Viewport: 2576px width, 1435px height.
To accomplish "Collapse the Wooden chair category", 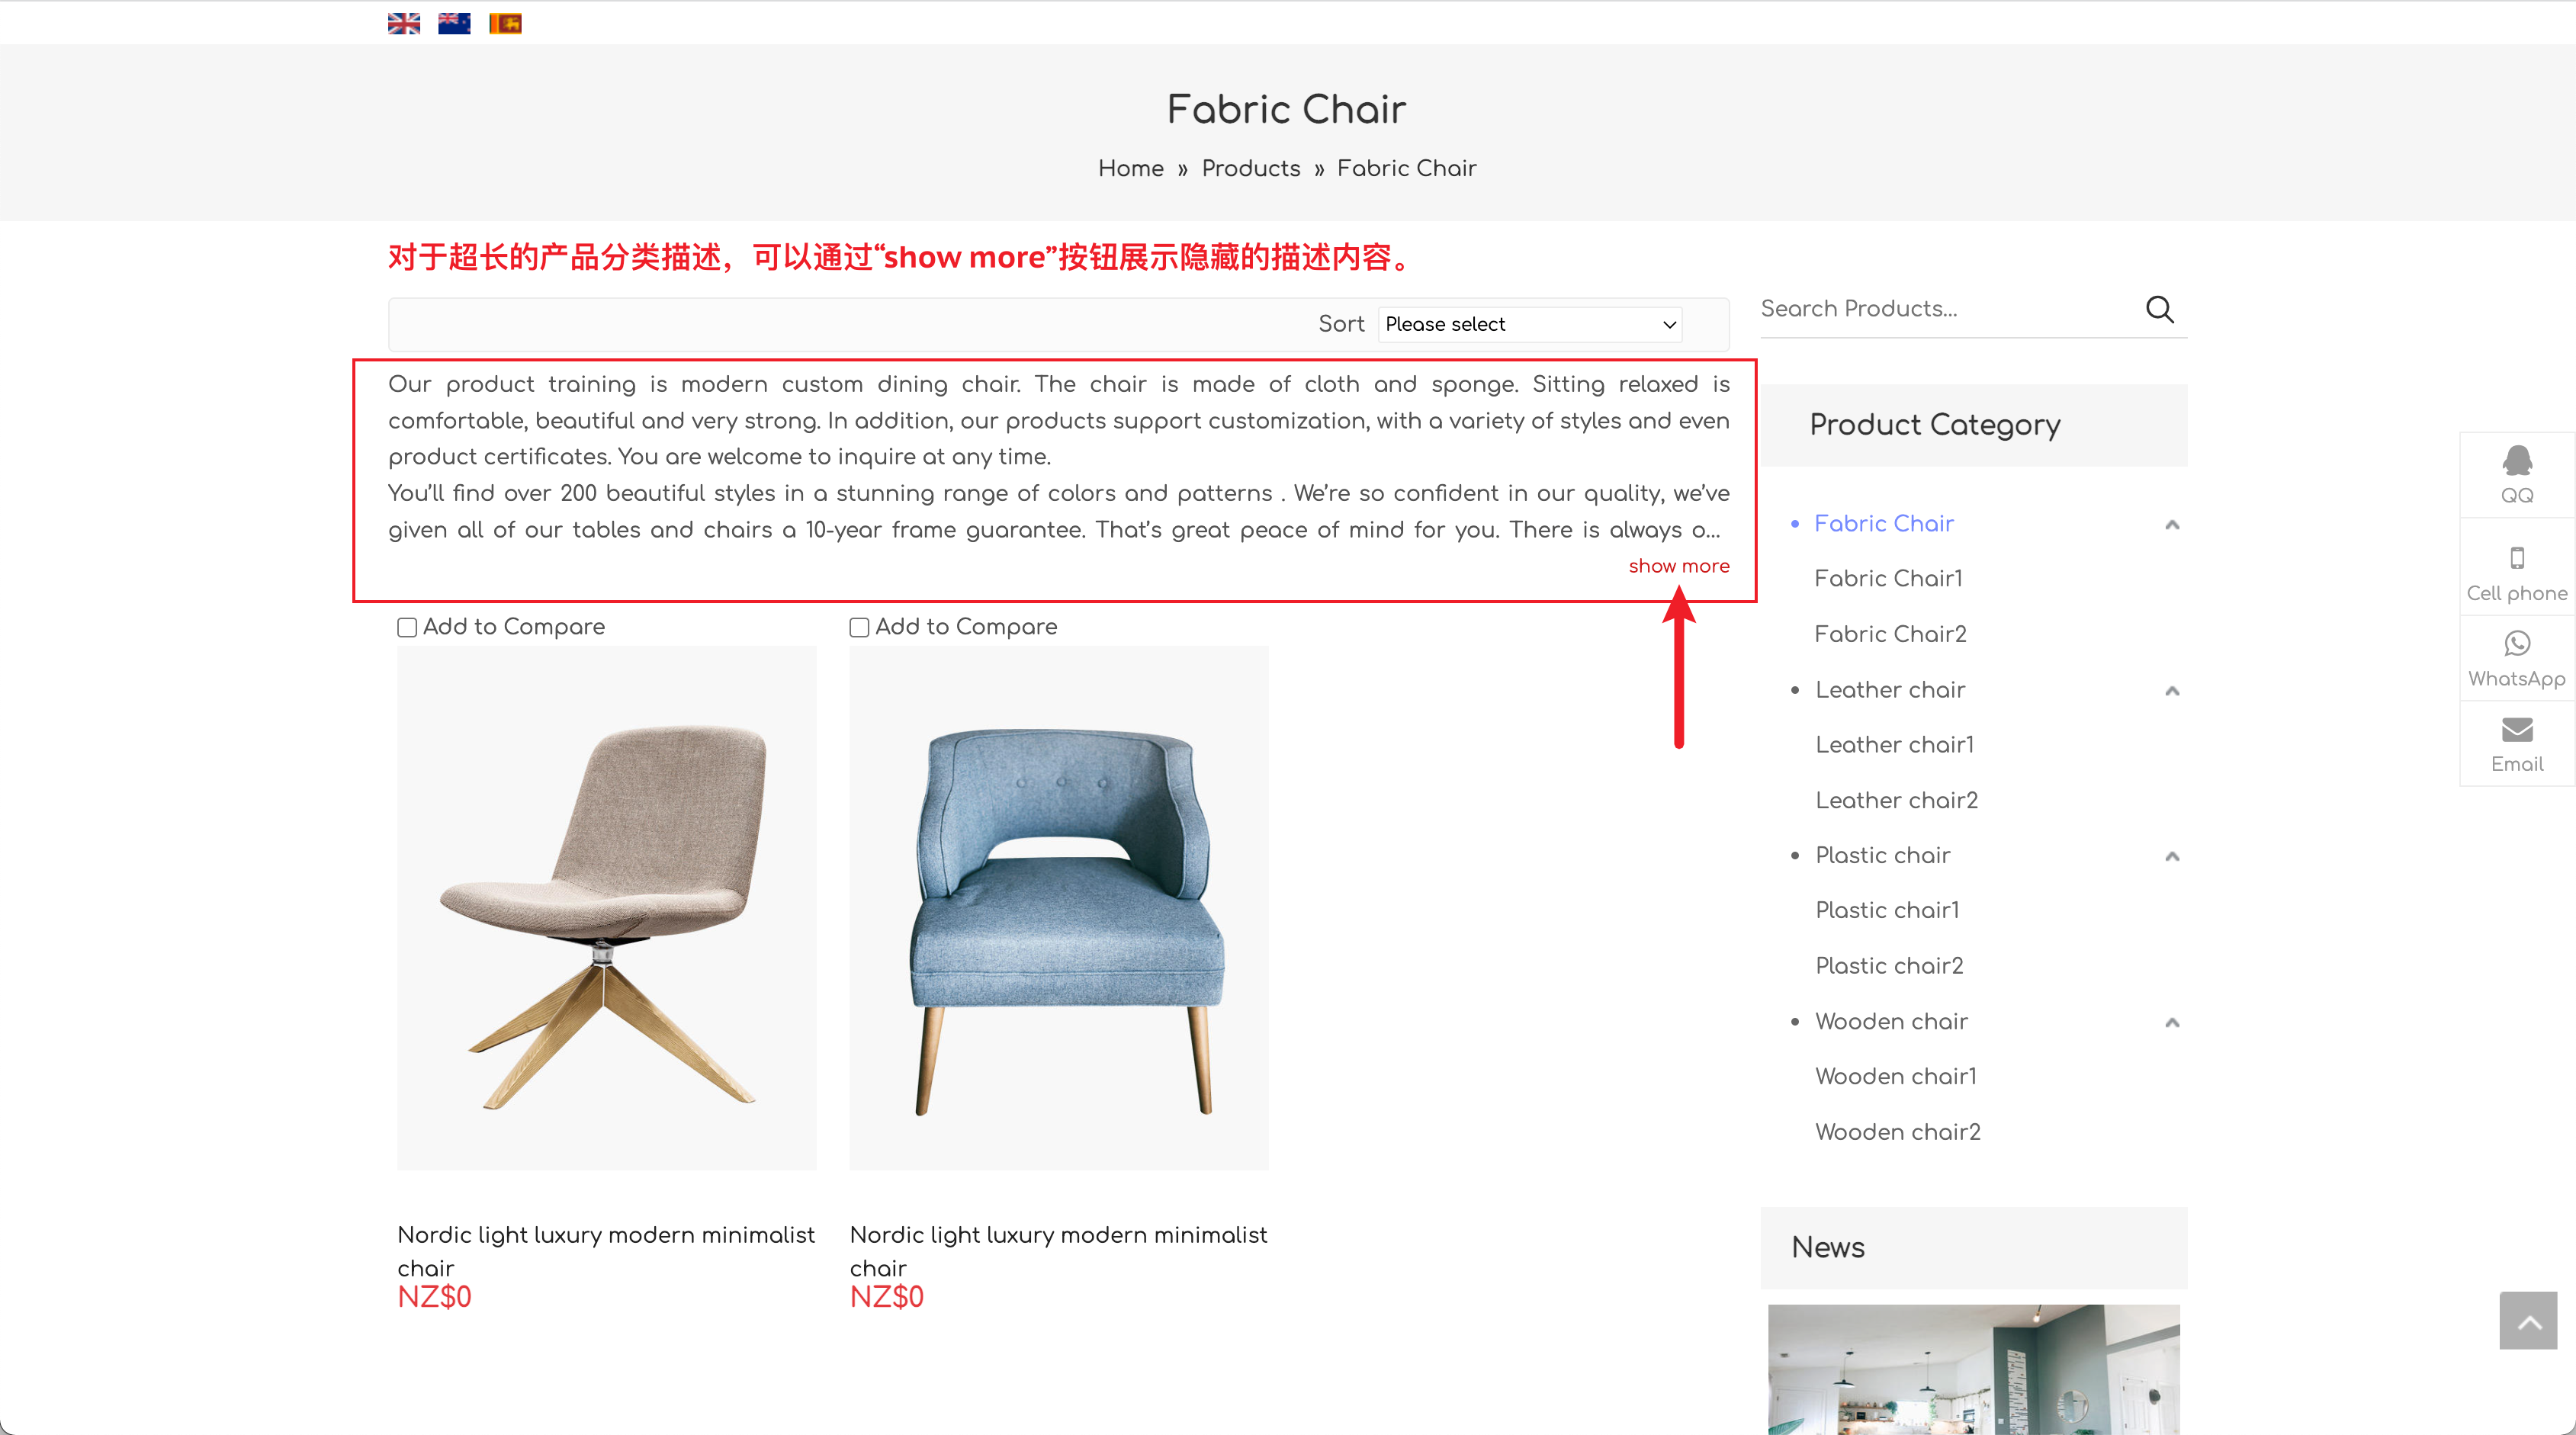I will click(2172, 1021).
